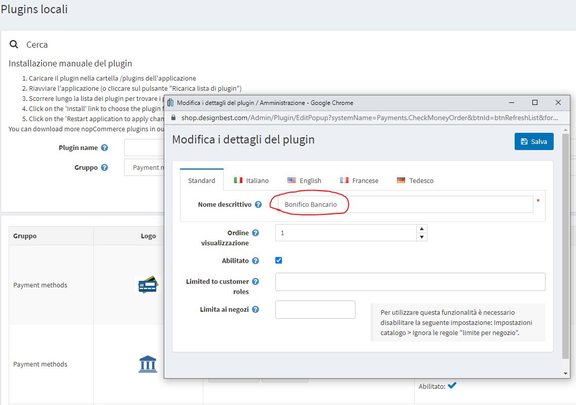Click help icon beside Gruppo label

click(x=104, y=168)
